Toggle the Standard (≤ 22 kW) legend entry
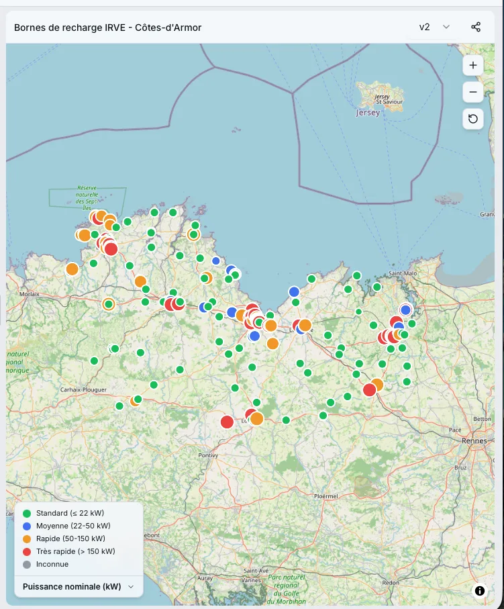Image resolution: width=504 pixels, height=609 pixels. 63,513
